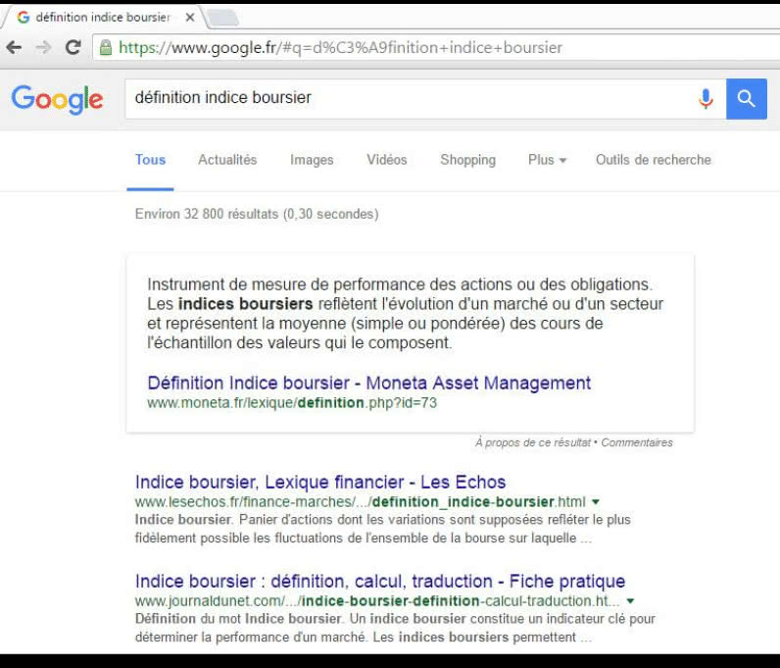
Task: Open journaldunet Fiche pratique result
Action: click(380, 582)
